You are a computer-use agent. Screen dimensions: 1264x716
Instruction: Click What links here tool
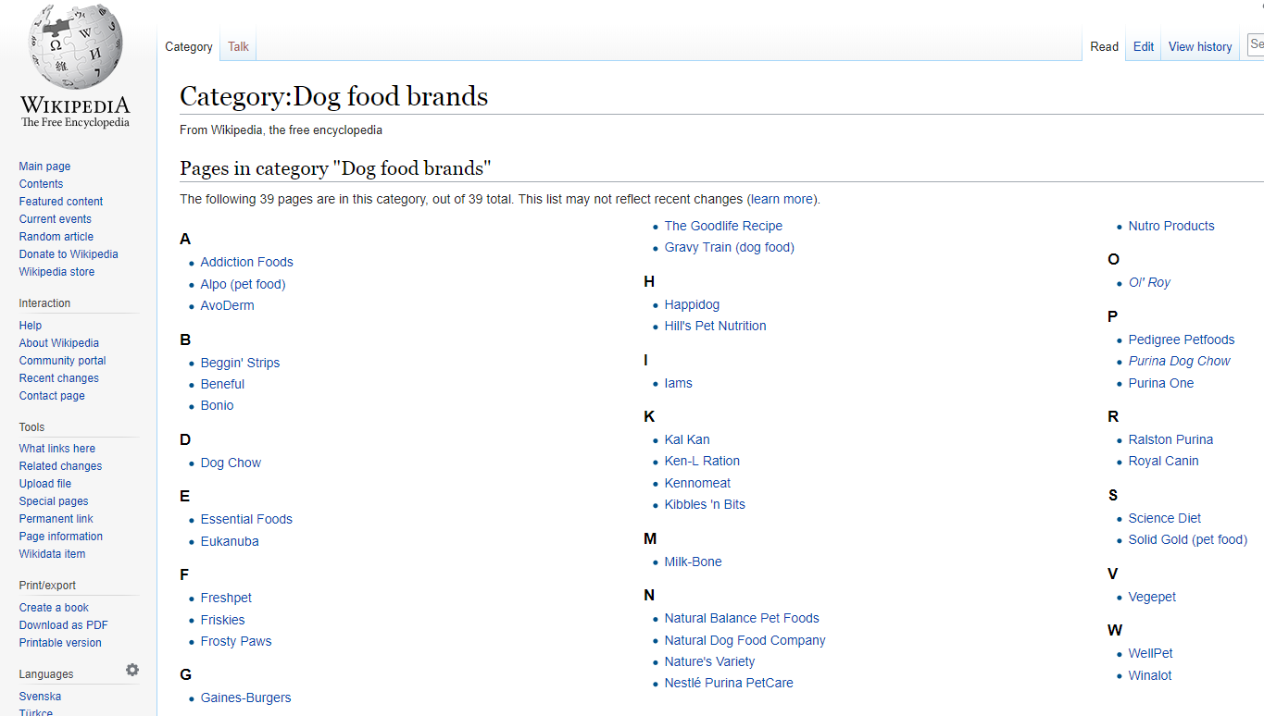tap(57, 449)
